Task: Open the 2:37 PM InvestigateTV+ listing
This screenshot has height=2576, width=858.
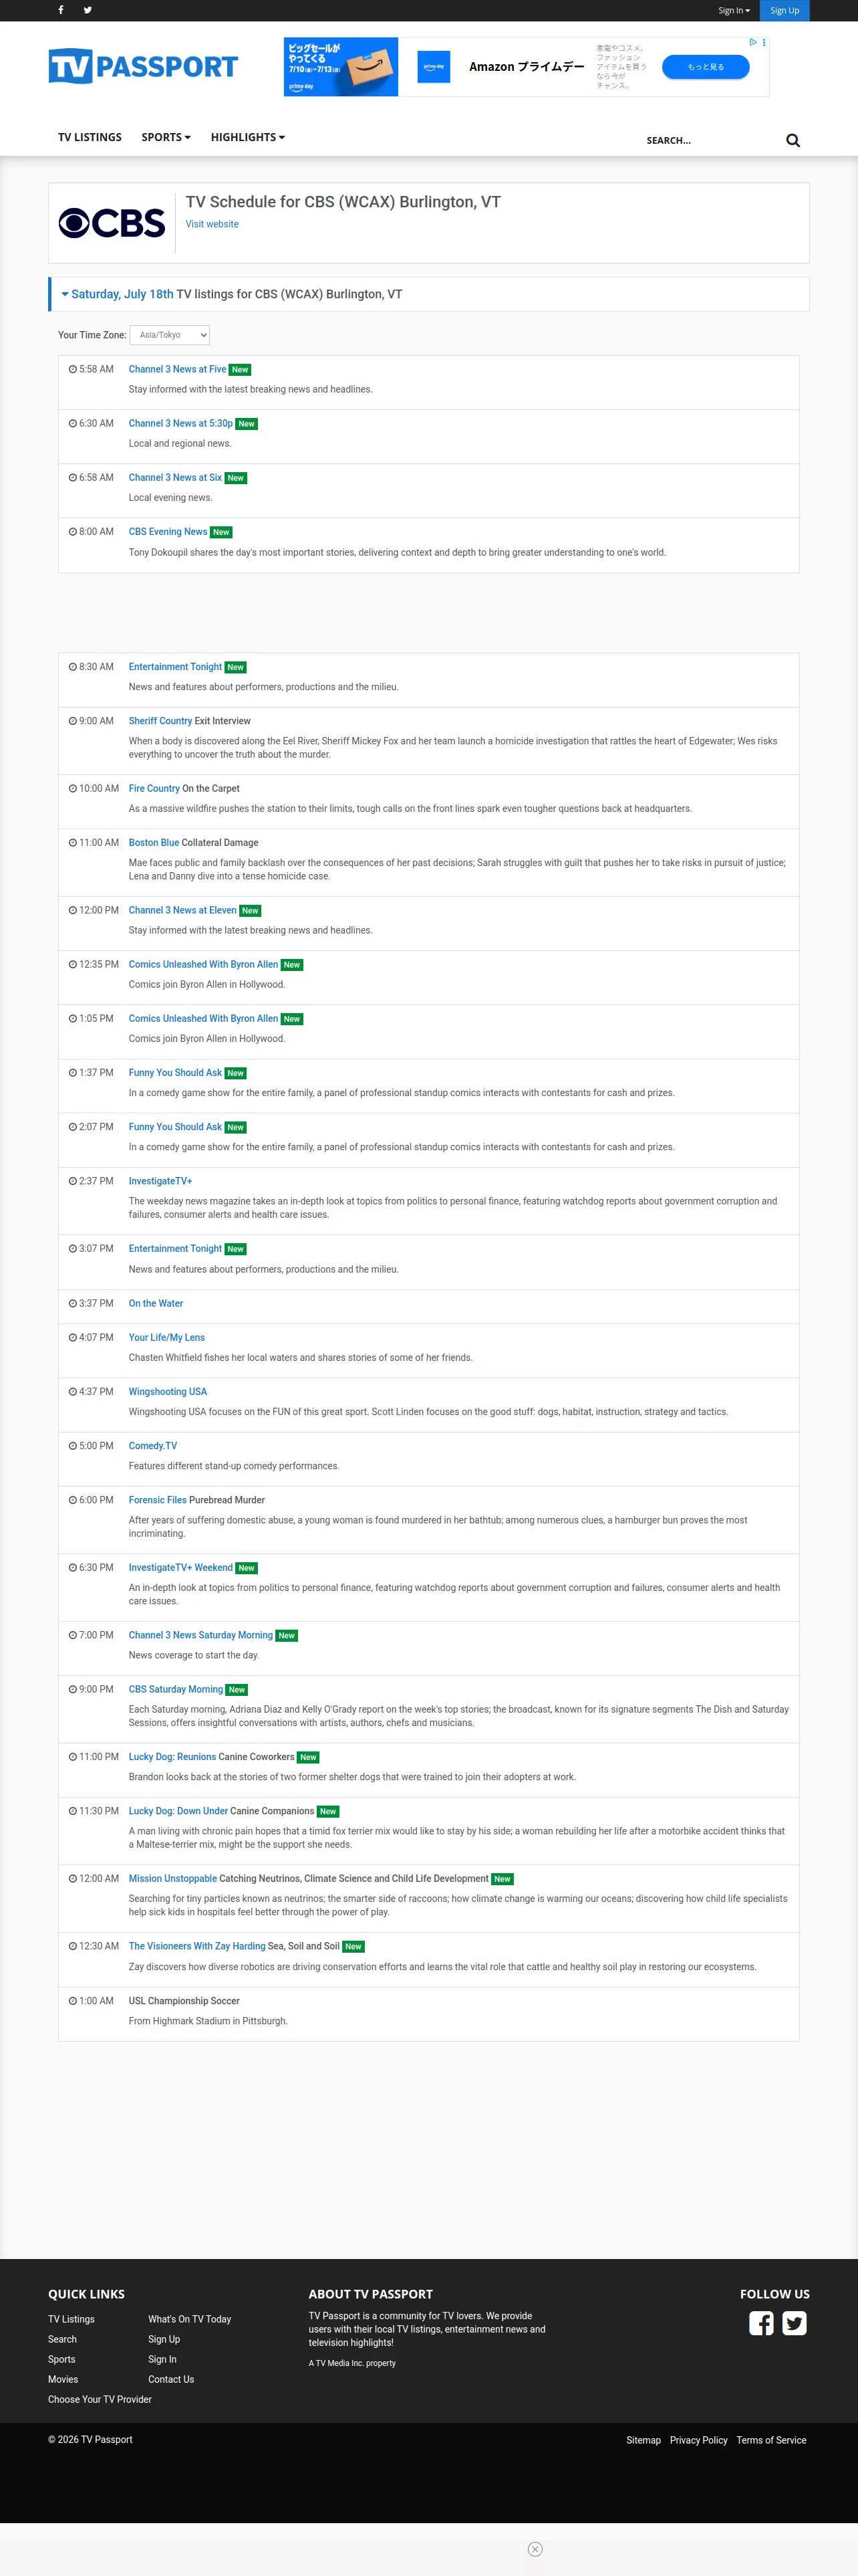Action: (161, 1181)
